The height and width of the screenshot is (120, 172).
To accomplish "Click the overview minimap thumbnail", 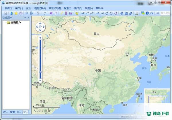I will coord(157,96).
